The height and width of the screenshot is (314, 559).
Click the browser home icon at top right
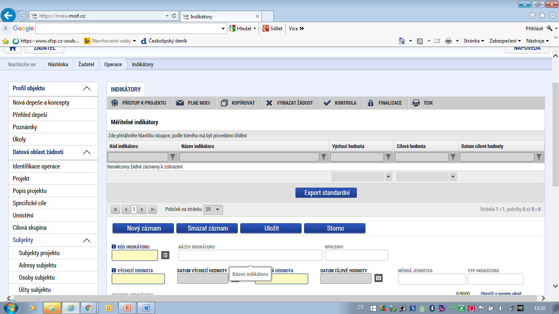pyautogui.click(x=532, y=15)
